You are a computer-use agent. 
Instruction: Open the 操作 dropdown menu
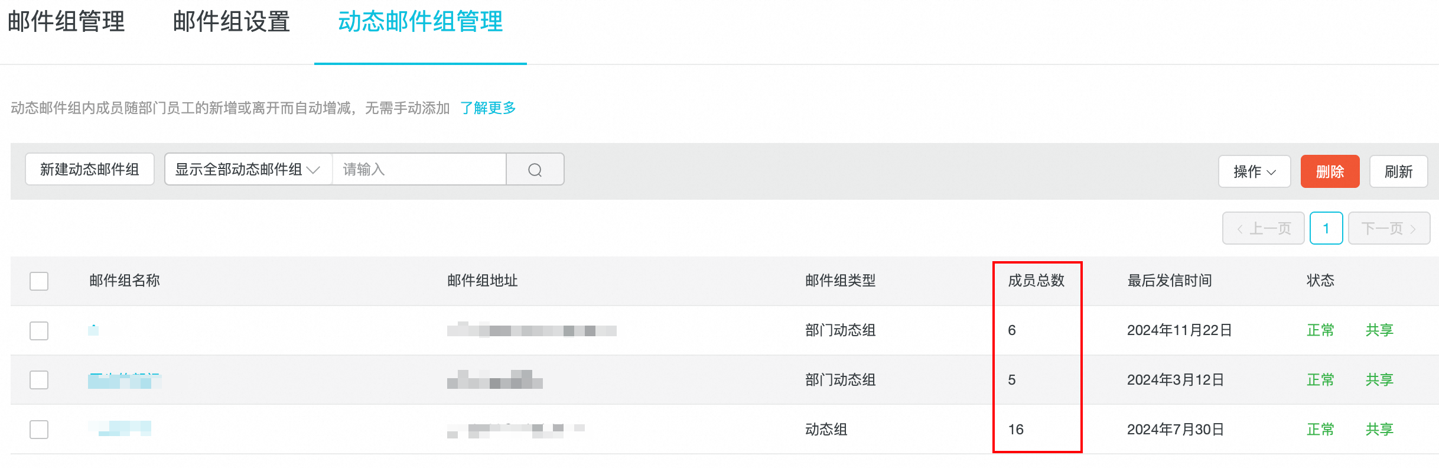click(x=1254, y=171)
